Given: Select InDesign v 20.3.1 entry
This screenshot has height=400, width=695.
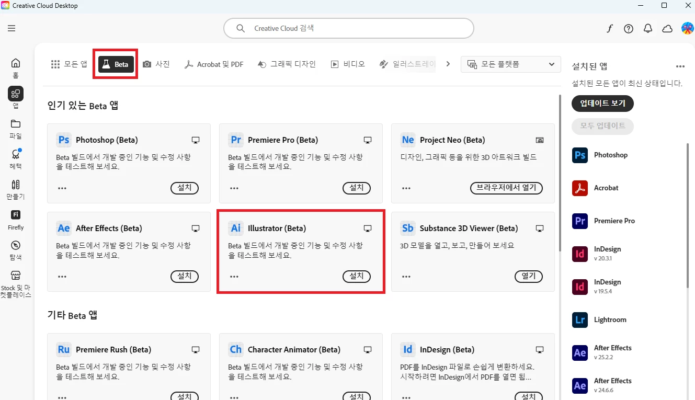Looking at the screenshot, I should pos(597,254).
